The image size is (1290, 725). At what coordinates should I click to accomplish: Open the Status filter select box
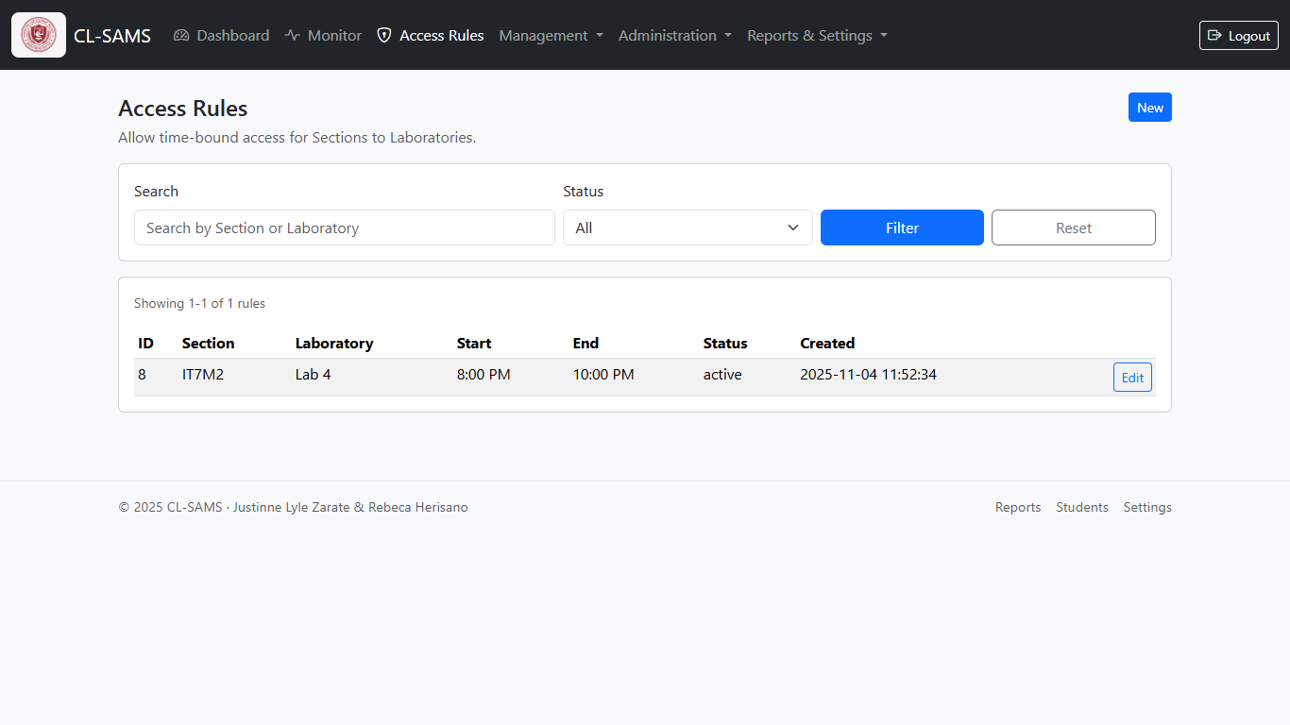(687, 228)
